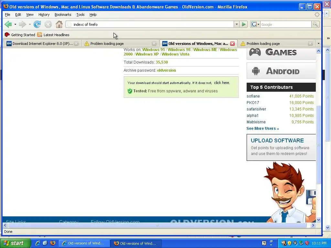Show more bookmarks toolbar chevron
This screenshot has width=331, height=248.
coord(328,38)
